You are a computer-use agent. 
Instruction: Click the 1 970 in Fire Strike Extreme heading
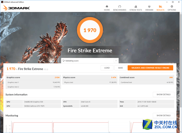[27, 69]
